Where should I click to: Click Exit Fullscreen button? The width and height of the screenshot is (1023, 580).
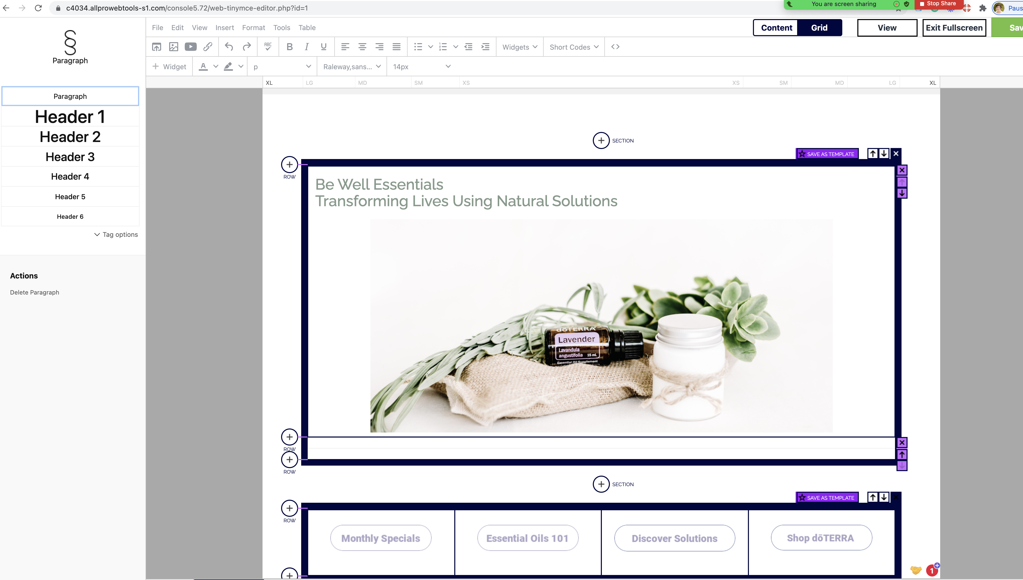[954, 28]
